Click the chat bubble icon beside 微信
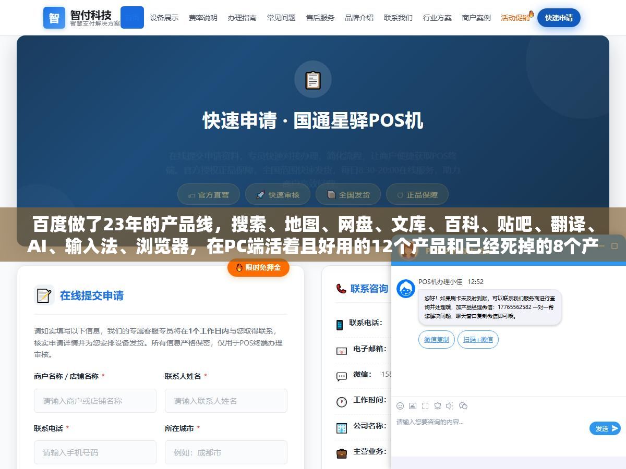 341,376
